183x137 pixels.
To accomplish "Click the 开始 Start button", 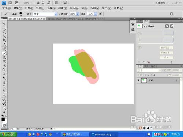I will (8, 134).
